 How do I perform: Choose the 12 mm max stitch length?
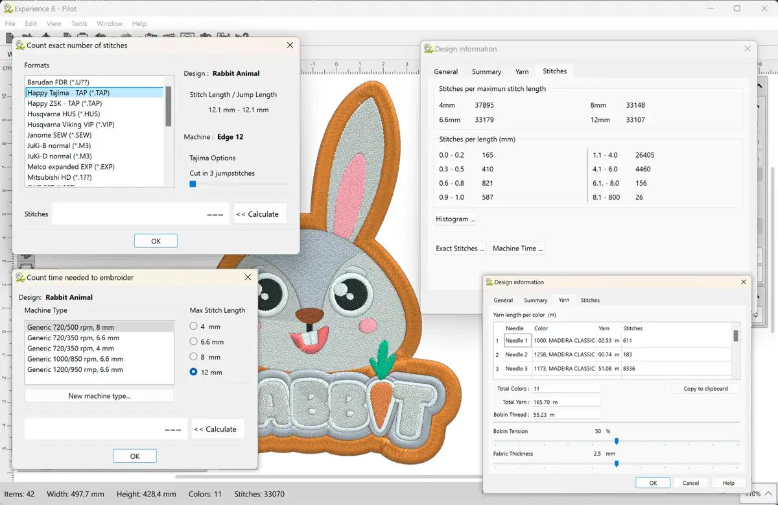point(193,372)
